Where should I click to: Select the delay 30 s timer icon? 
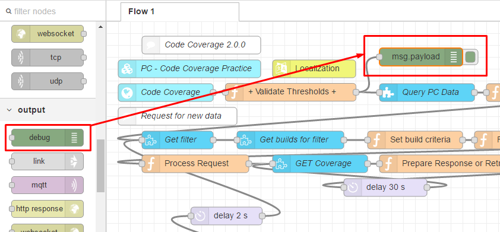353,187
